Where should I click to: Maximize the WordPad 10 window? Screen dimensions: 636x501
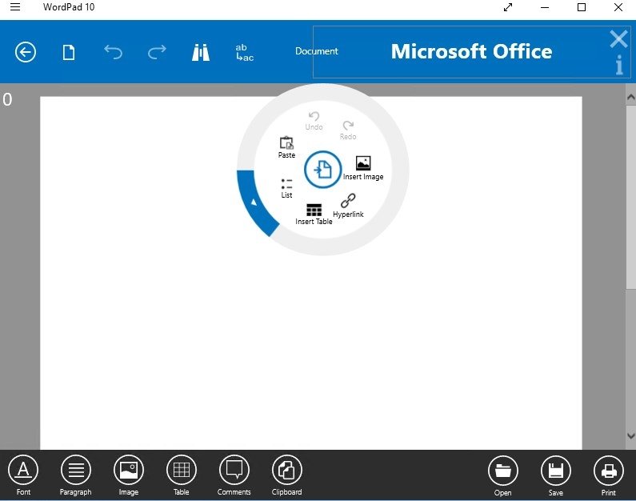(582, 7)
